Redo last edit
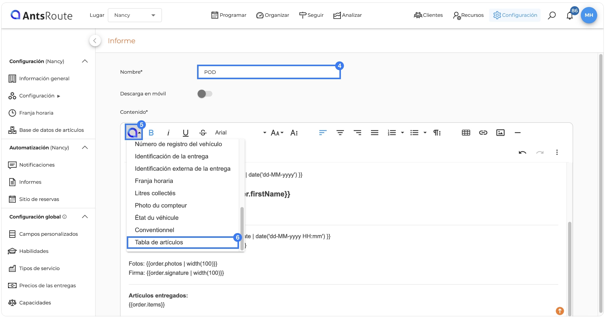The image size is (605, 318). 540,152
